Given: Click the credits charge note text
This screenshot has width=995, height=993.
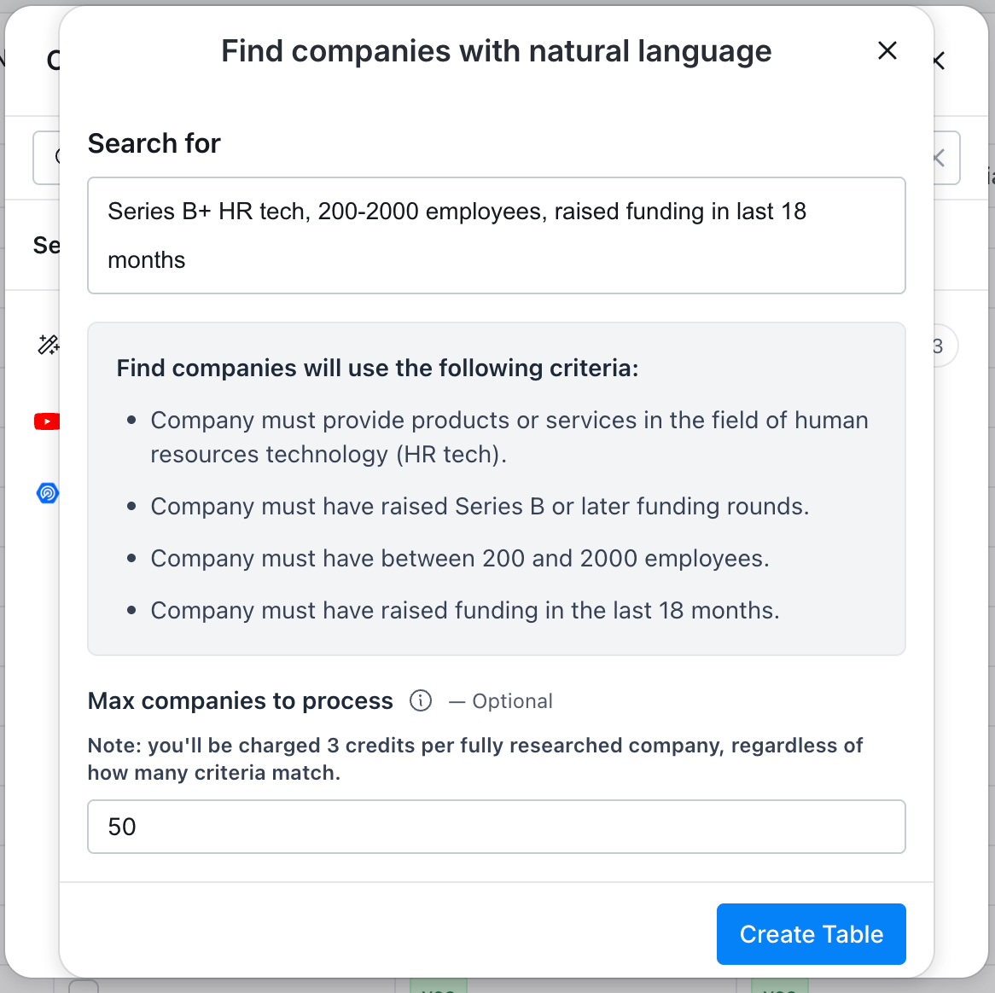Looking at the screenshot, I should 474,758.
